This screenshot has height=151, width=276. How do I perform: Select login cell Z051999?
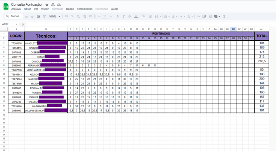click(16, 111)
